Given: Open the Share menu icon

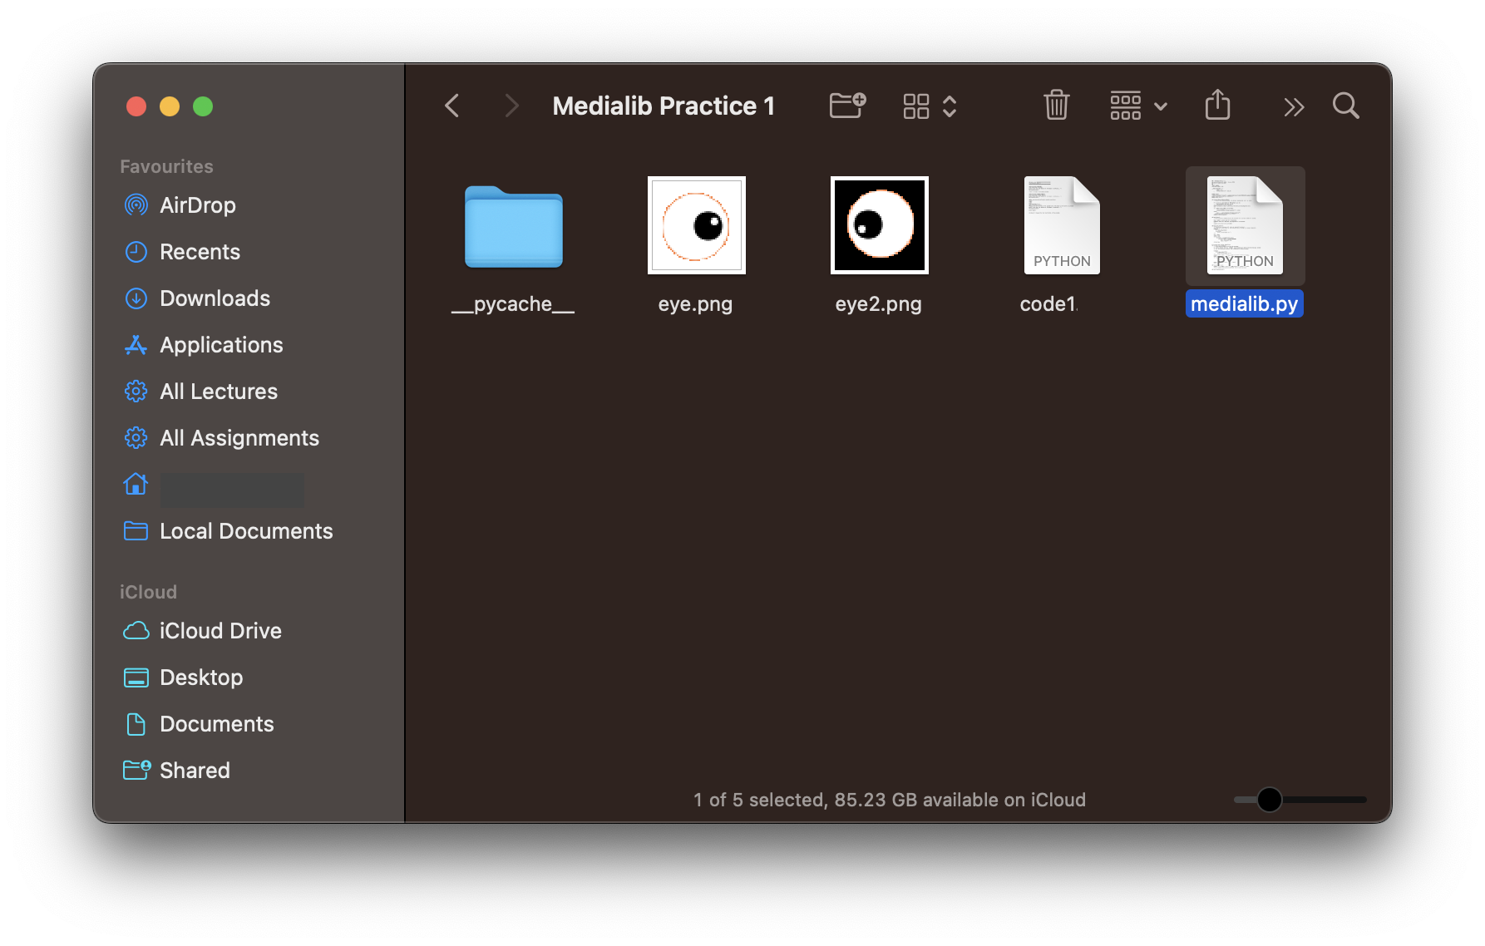Looking at the screenshot, I should tap(1217, 106).
